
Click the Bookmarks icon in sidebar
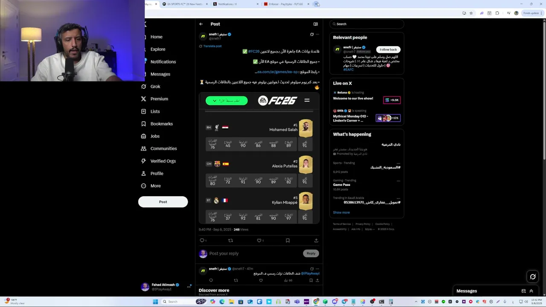pyautogui.click(x=144, y=124)
